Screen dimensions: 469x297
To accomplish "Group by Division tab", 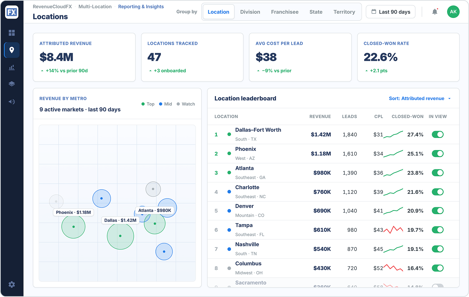I will [250, 12].
